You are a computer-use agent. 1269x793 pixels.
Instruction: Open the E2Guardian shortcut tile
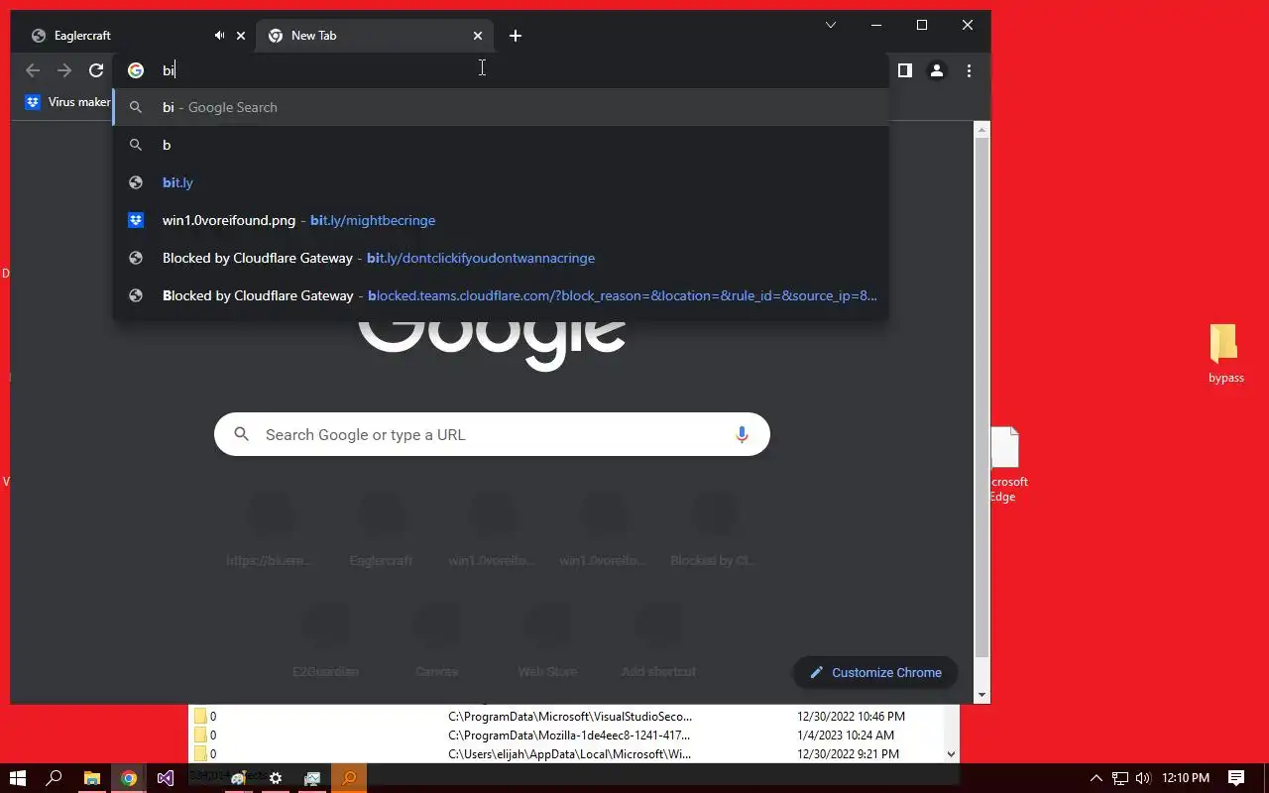tap(325, 641)
